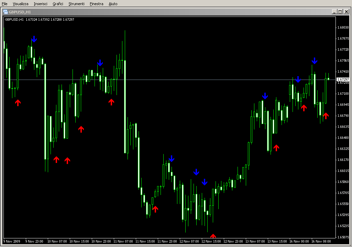Click the 1.65235 price axis label
The image size is (352, 247).
pyautogui.click(x=343, y=226)
